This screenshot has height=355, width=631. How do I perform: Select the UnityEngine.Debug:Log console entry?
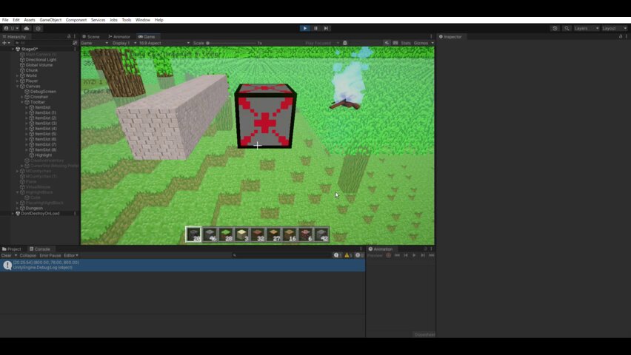[183, 265]
